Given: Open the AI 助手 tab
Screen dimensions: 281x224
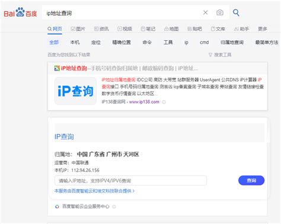Looking at the screenshot, I should coord(241,29).
